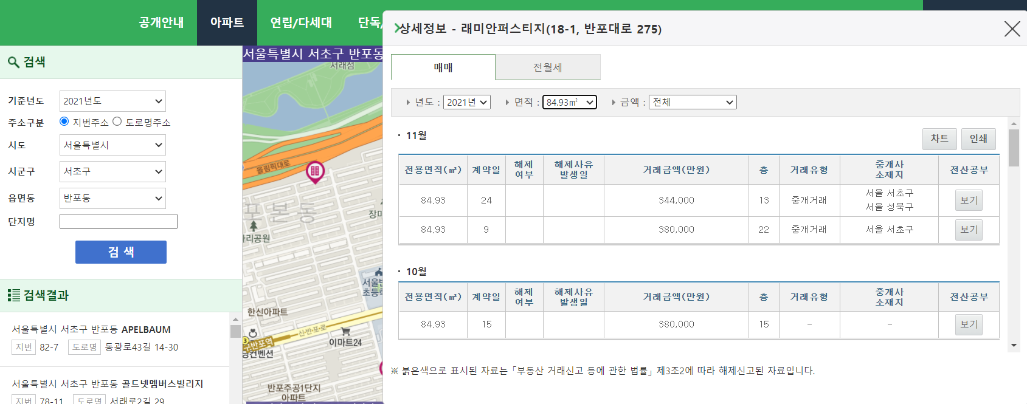
Task: Click the 한신아파트 label on the map
Action: (x=268, y=312)
